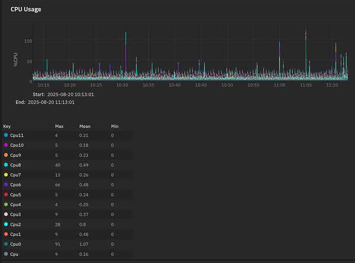The height and width of the screenshot is (263, 355).
Task: Select the Cpu2 legend label
Action: [15, 224]
